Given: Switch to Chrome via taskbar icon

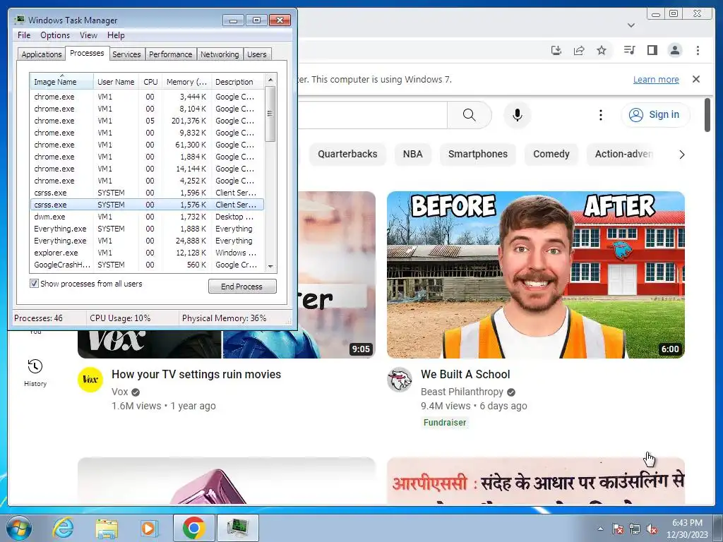Looking at the screenshot, I should point(193,528).
